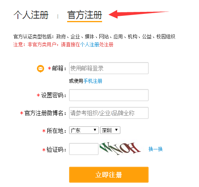Viewport: 199px width, 187px height.
Task: Click the arrow of the 深圳 dropdown
Action: [116, 130]
